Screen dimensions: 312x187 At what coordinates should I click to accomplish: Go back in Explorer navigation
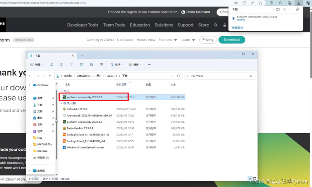pyautogui.click(x=30, y=76)
